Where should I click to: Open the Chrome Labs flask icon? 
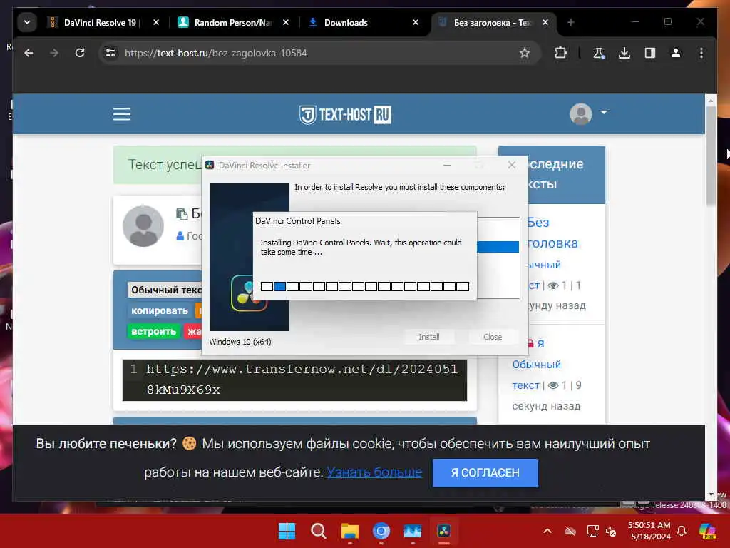coord(599,53)
